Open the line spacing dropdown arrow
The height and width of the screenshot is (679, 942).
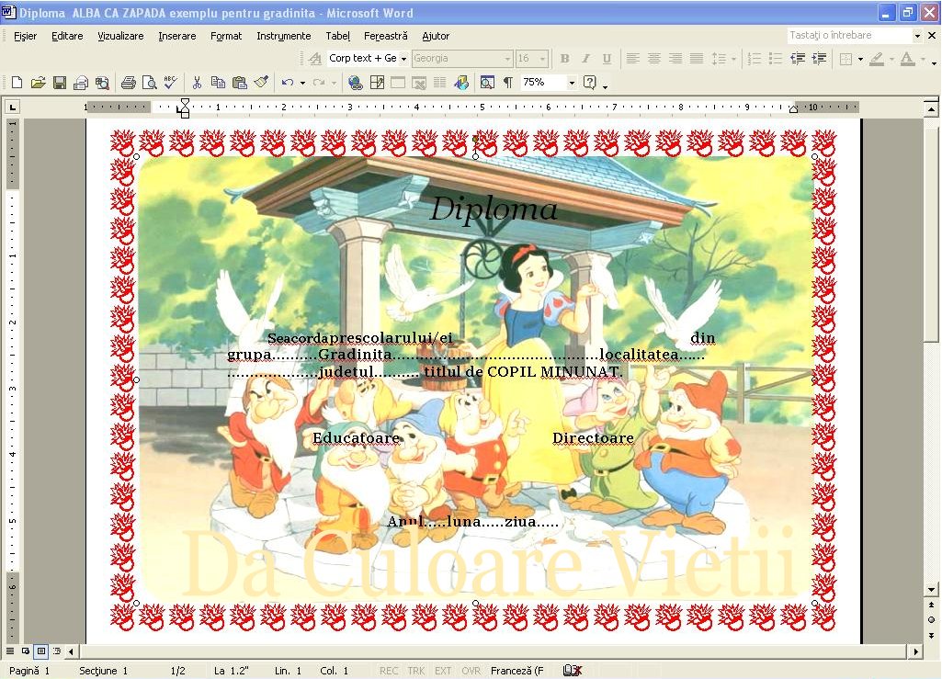click(x=733, y=58)
